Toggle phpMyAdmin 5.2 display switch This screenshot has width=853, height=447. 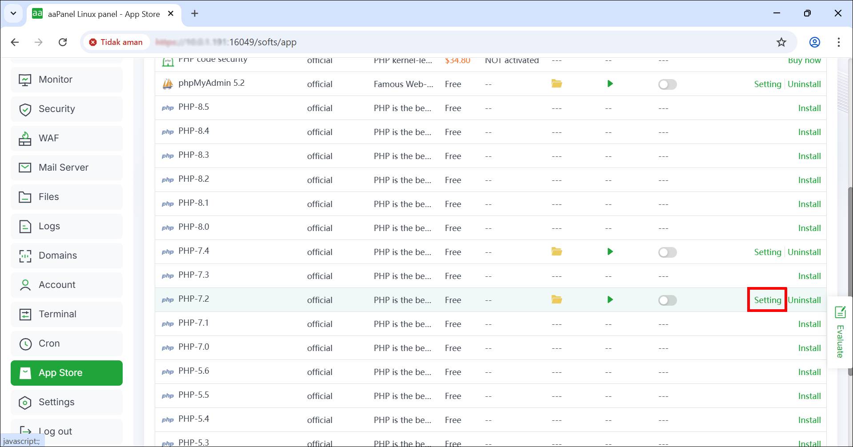pyautogui.click(x=667, y=84)
